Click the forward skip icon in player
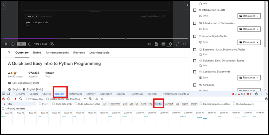Image resolution: width=269 pixels, height=135 pixels. tap(30, 44)
